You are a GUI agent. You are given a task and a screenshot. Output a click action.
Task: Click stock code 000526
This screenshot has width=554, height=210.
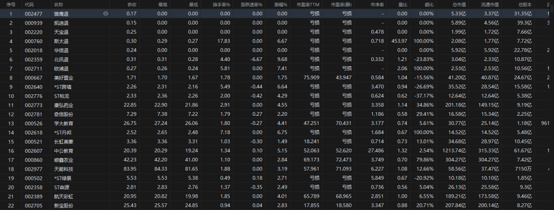click(33, 123)
